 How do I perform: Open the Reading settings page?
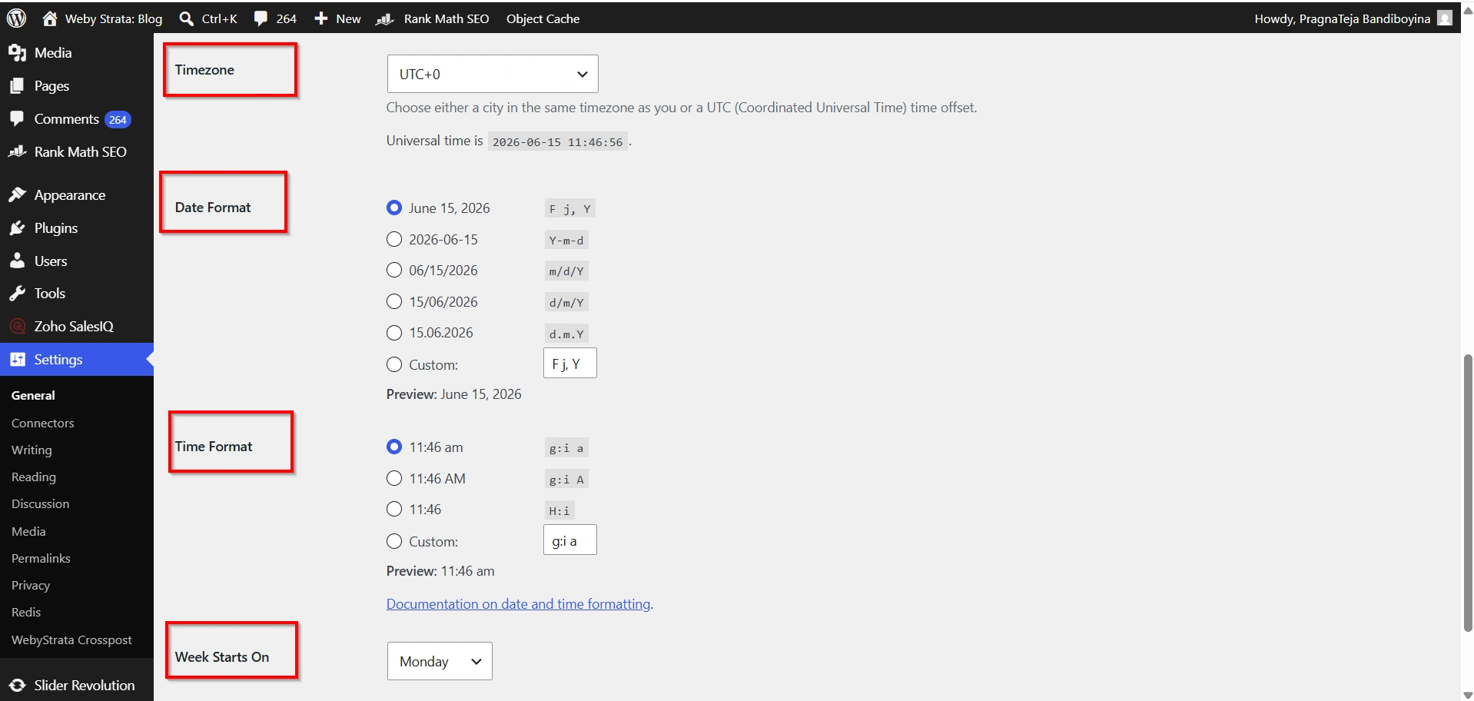34,477
